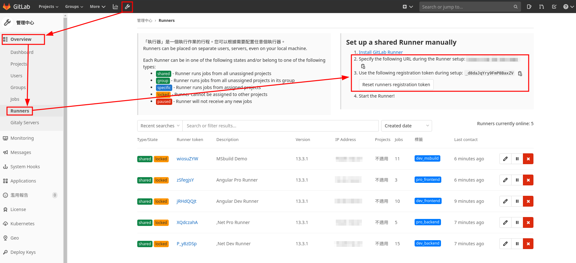Open Users in the sidebar

pyautogui.click(x=17, y=76)
